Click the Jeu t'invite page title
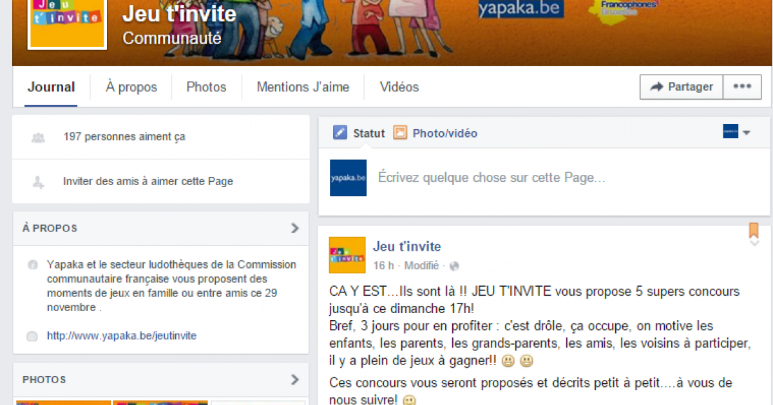Screen dimensions: 773x405 point(180,14)
